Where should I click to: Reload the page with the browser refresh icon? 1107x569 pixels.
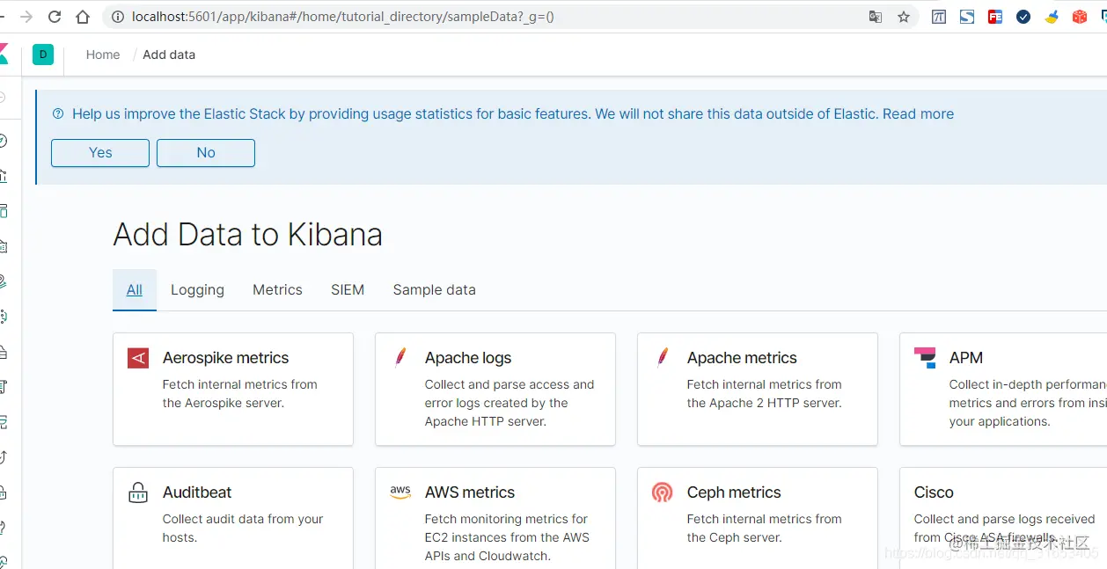click(x=55, y=17)
